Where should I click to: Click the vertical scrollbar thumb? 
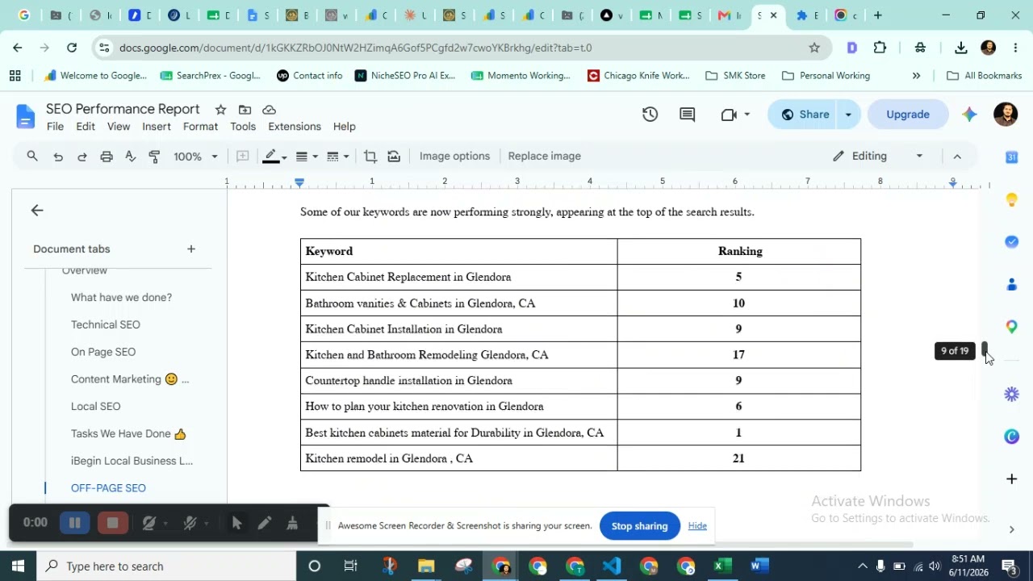point(984,350)
